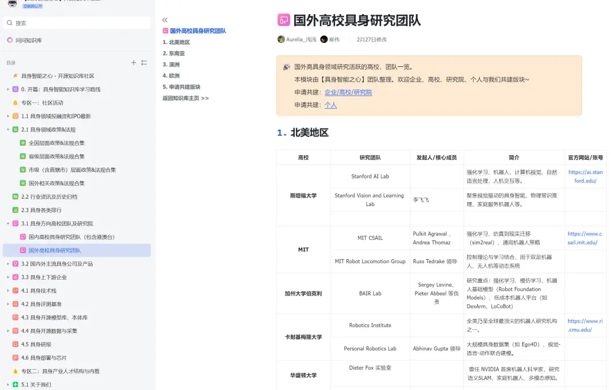The image size is (611, 390).
Task: Collapse the 2.1 具身领域政策&法规 node
Action: coord(8,130)
